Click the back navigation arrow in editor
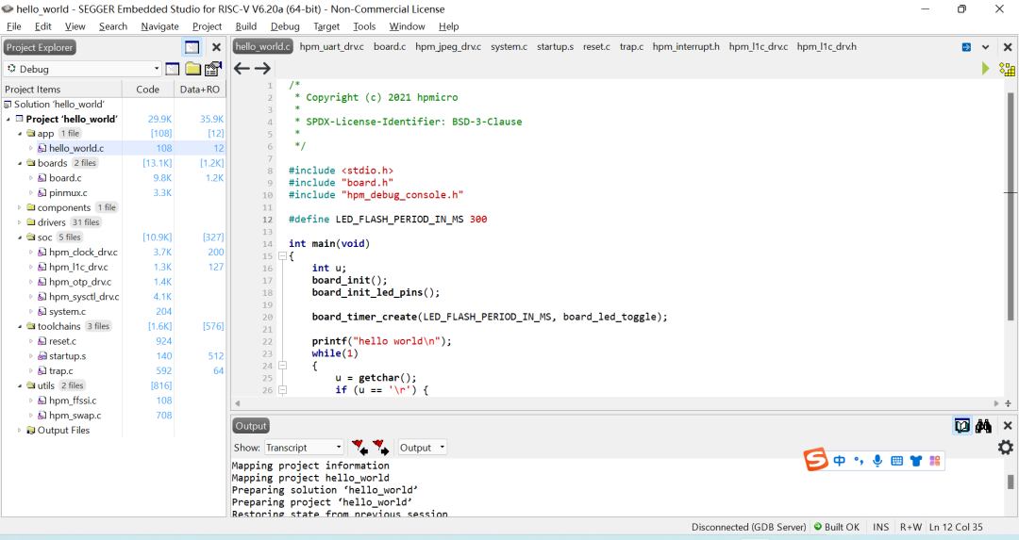This screenshot has height=540, width=1019. (242, 68)
